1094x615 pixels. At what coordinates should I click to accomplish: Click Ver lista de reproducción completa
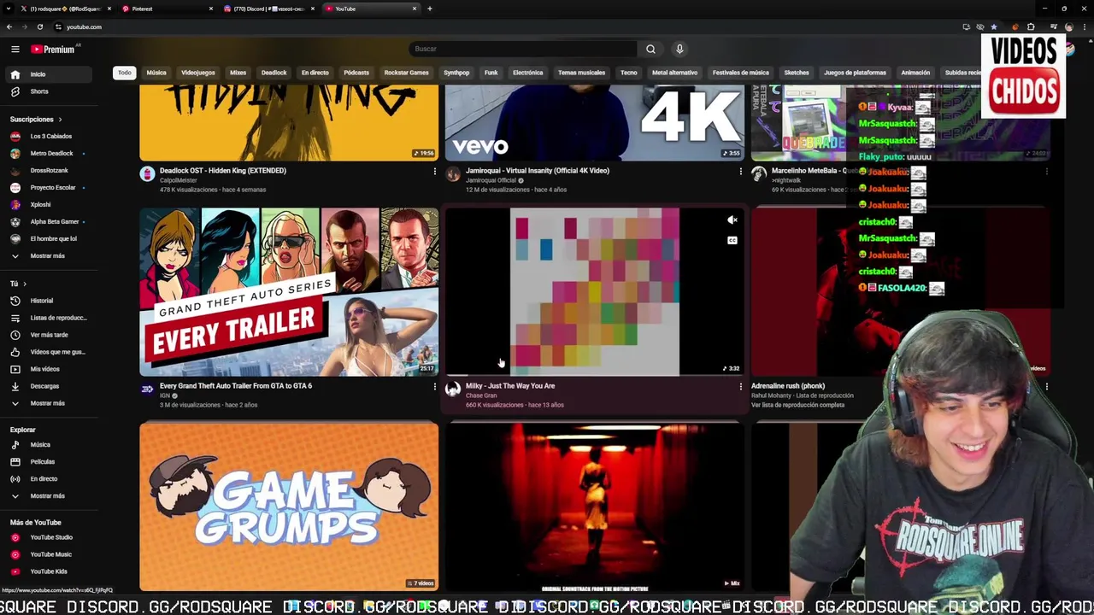pyautogui.click(x=797, y=405)
